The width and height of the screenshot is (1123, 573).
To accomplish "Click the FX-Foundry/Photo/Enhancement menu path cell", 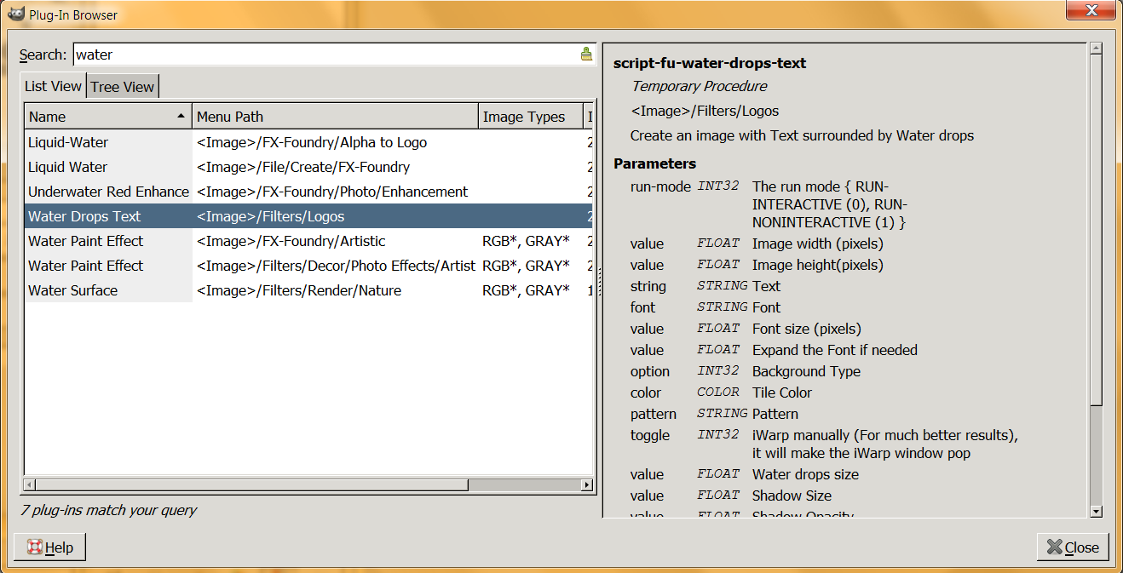I will pos(332,192).
